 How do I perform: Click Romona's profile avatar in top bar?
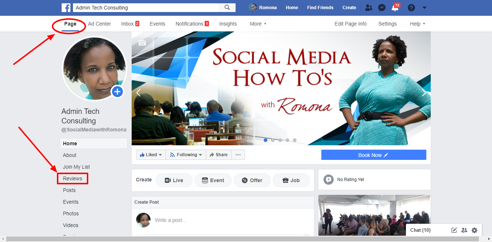coord(253,8)
